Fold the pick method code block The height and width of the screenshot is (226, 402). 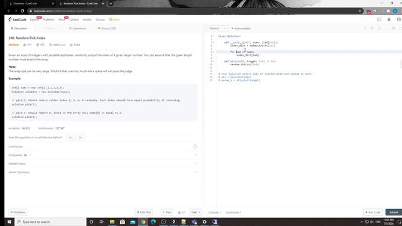[214, 62]
